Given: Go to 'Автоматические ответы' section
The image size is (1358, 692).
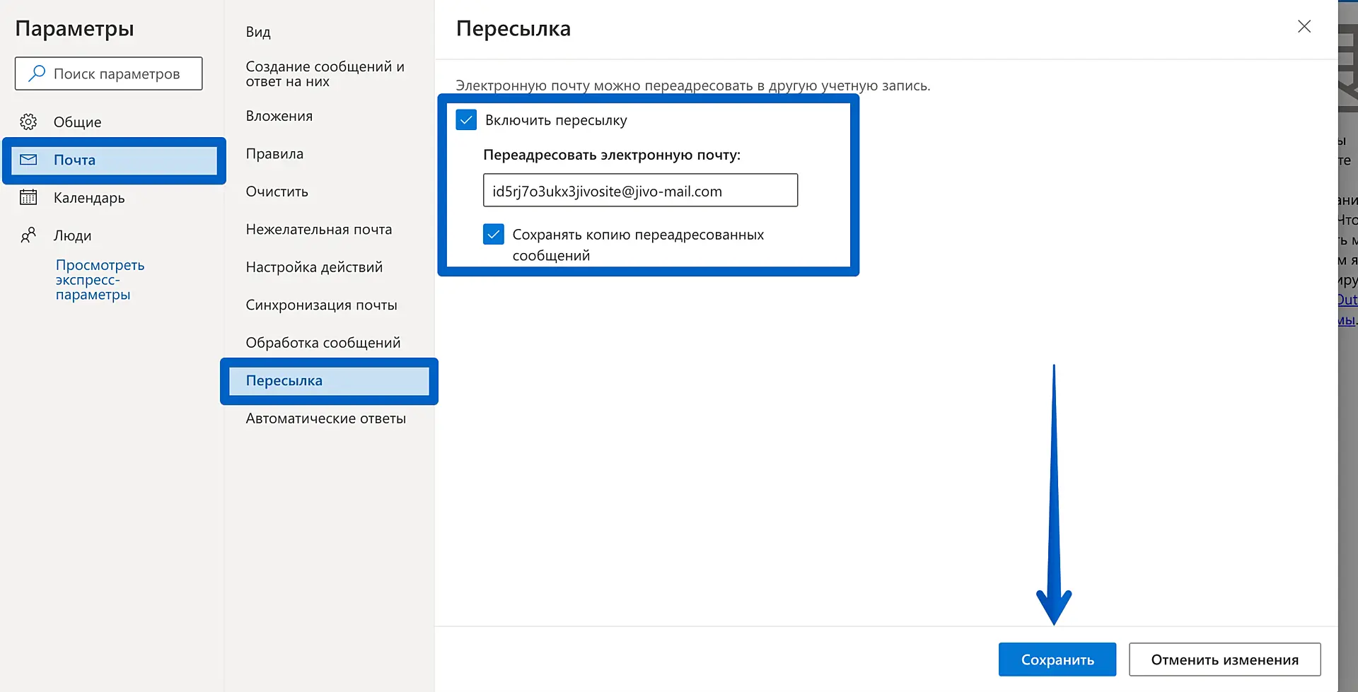Looking at the screenshot, I should point(325,418).
